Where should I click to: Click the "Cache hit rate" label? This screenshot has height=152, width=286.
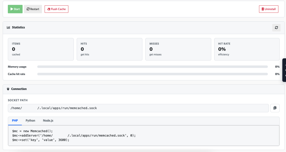click(x=16, y=74)
